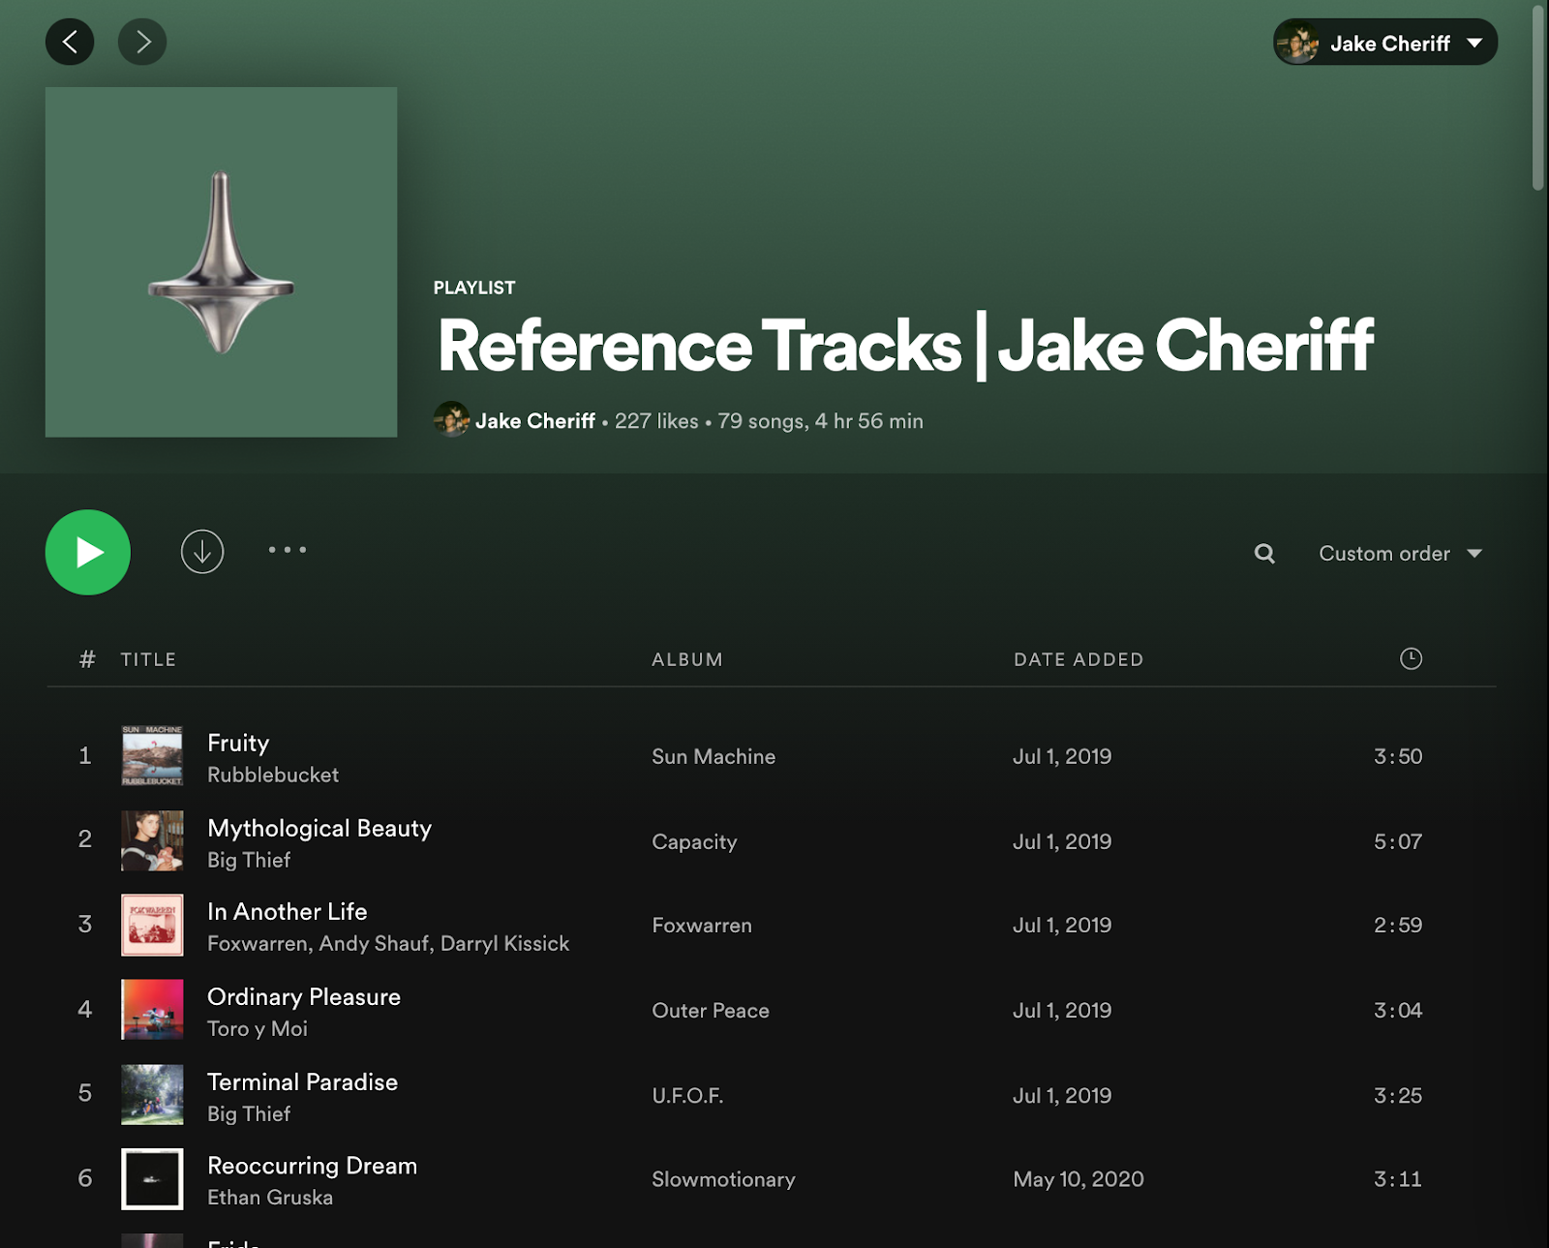Click the 3:50 duration of Fruity

tap(1398, 757)
